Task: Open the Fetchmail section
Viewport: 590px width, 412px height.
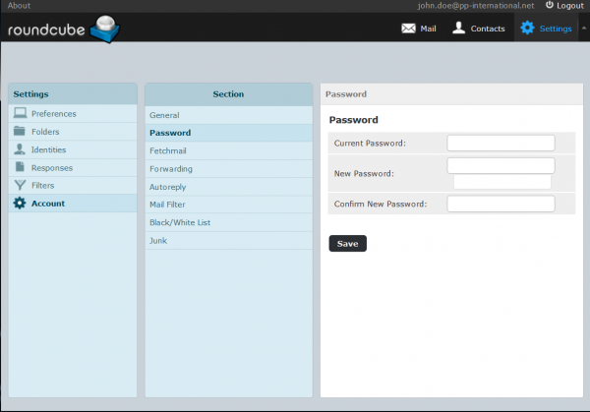Action: (168, 150)
